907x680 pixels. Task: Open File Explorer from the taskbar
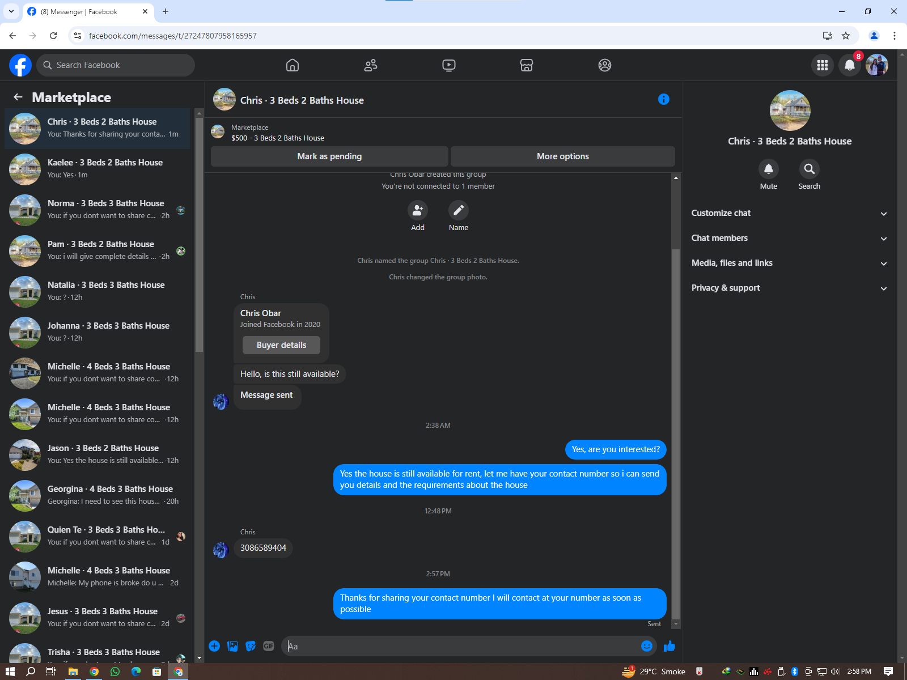pyautogui.click(x=73, y=671)
